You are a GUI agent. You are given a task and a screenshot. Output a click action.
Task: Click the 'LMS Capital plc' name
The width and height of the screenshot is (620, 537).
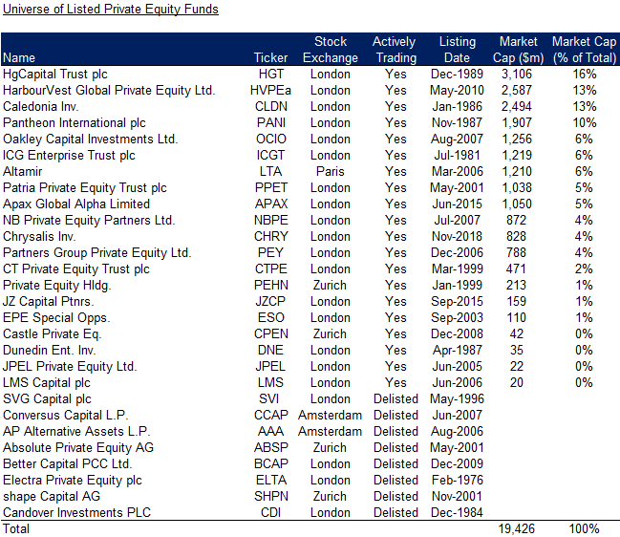click(x=46, y=383)
